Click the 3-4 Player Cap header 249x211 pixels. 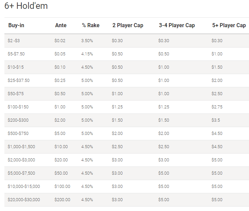pos(177,25)
